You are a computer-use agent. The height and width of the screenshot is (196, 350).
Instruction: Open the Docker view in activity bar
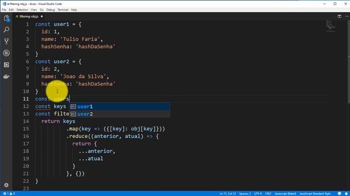6,76
